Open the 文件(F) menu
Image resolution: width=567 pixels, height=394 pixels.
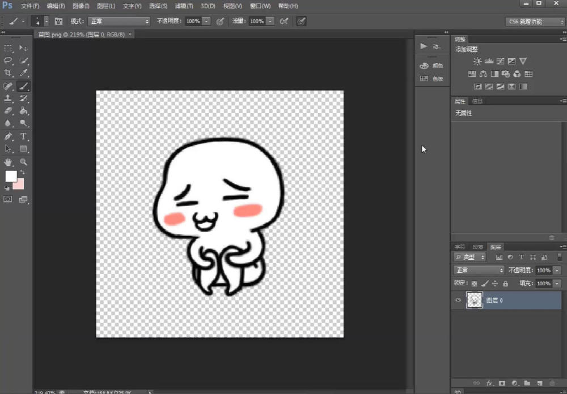click(x=30, y=6)
